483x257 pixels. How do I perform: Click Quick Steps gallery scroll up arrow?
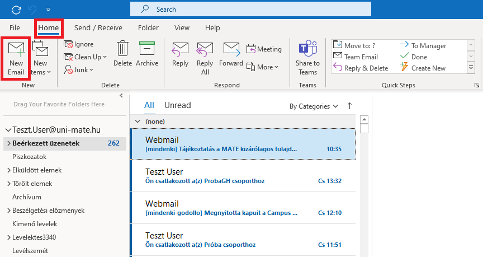click(471, 45)
